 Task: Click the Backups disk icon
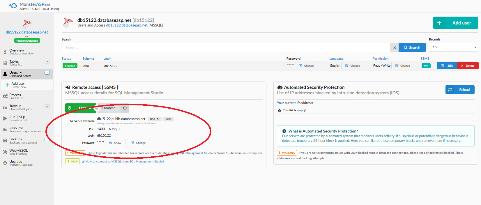(x=5, y=141)
